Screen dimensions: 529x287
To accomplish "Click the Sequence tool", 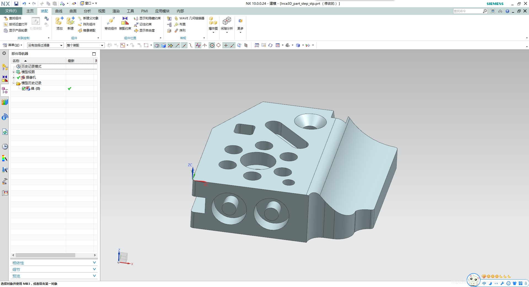I will pos(180,30).
